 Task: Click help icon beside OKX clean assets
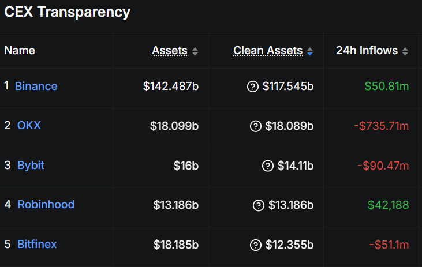(x=256, y=126)
